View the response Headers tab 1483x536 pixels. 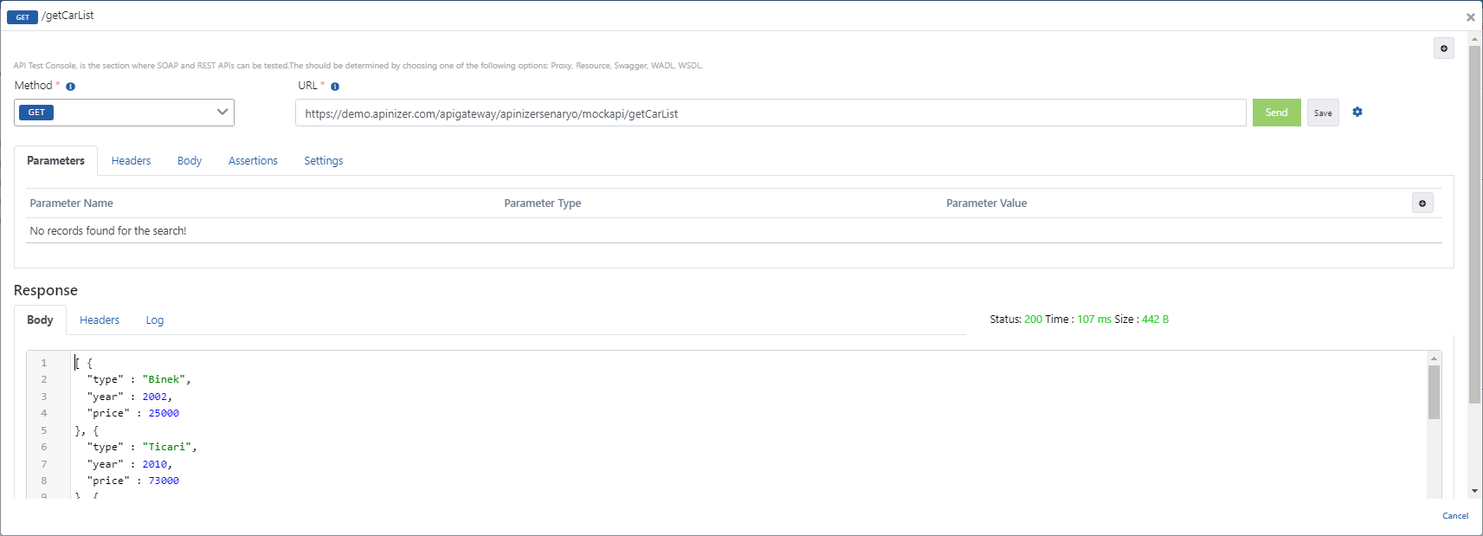tap(100, 320)
